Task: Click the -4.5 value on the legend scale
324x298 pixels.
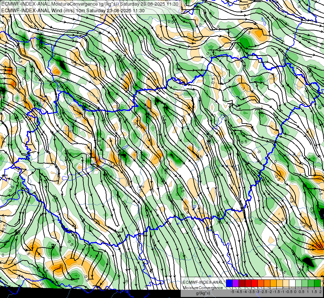Action: (239, 292)
